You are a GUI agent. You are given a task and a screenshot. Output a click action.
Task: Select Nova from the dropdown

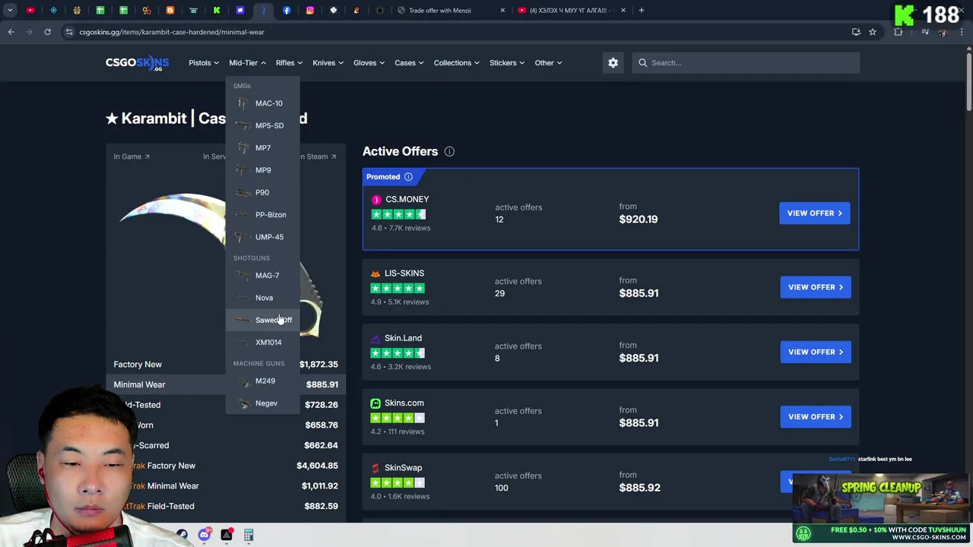[x=262, y=298]
